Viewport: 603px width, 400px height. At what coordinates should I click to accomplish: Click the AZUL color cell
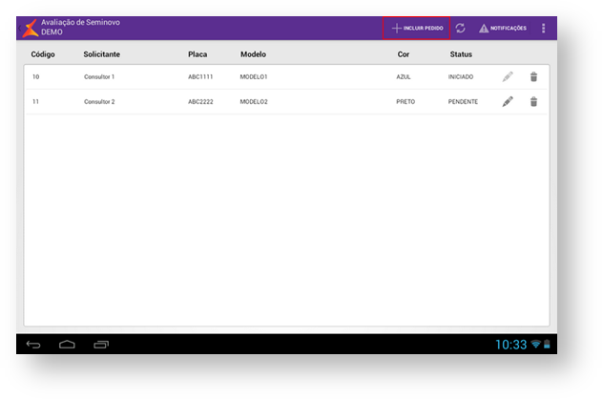(x=404, y=77)
